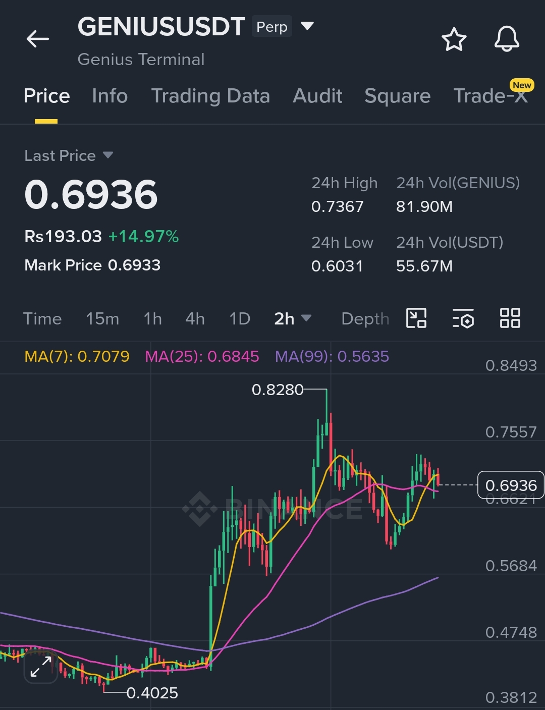This screenshot has width=545, height=710.
Task: Open price alerts with the bell icon
Action: pos(507,38)
